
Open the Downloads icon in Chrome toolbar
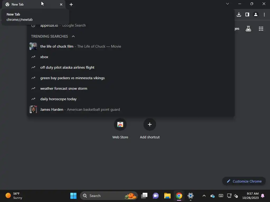click(x=239, y=14)
